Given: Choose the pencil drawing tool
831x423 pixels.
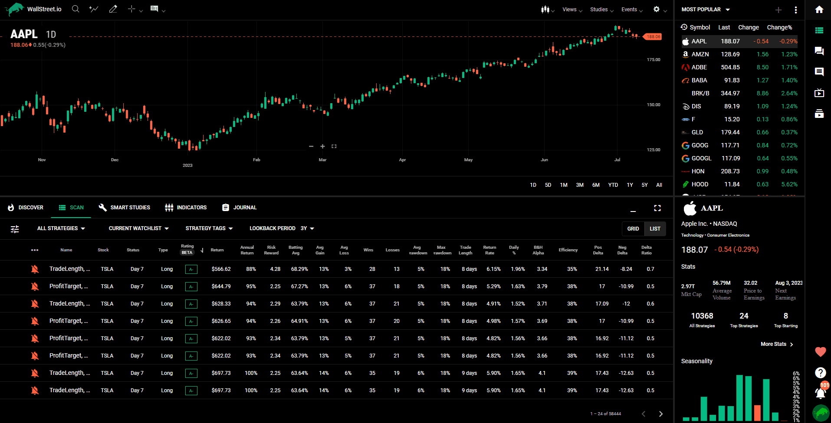Looking at the screenshot, I should (113, 9).
